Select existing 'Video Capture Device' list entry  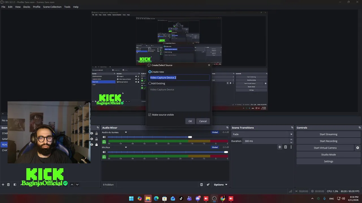162,90
